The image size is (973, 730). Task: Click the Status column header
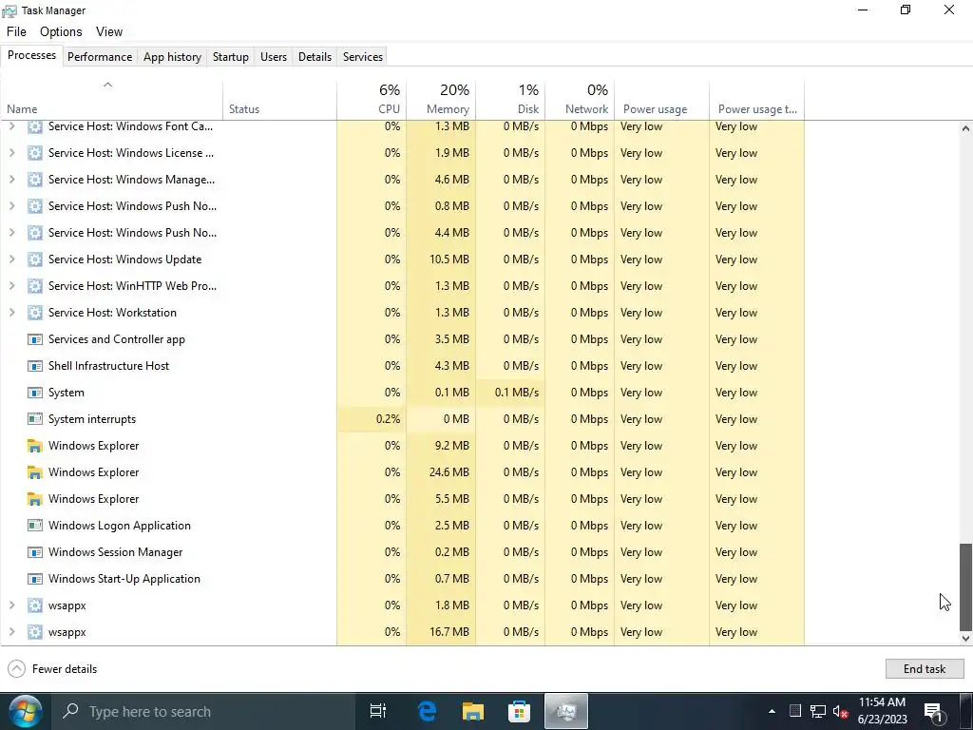click(x=280, y=100)
